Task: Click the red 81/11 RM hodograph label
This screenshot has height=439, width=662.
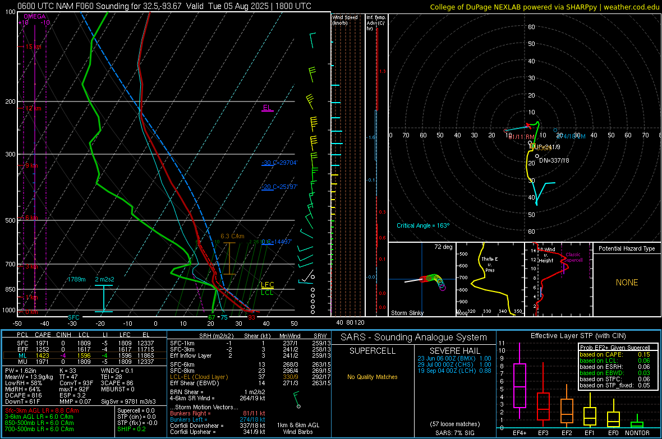Action: click(521, 137)
